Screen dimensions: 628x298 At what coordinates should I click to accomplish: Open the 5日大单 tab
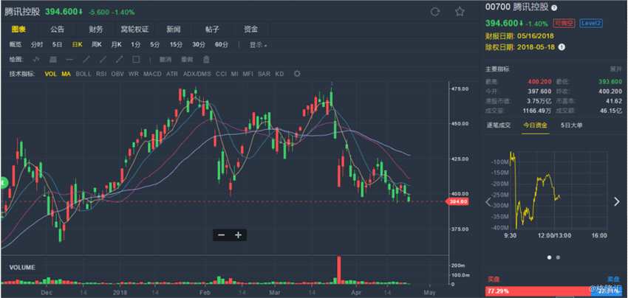pyautogui.click(x=571, y=125)
